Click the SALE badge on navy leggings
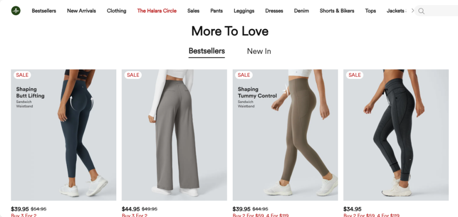Viewport: 458px width, 217px height. 22,75
